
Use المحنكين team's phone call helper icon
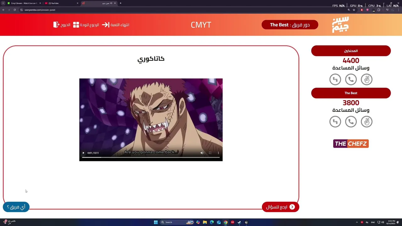pos(351,79)
